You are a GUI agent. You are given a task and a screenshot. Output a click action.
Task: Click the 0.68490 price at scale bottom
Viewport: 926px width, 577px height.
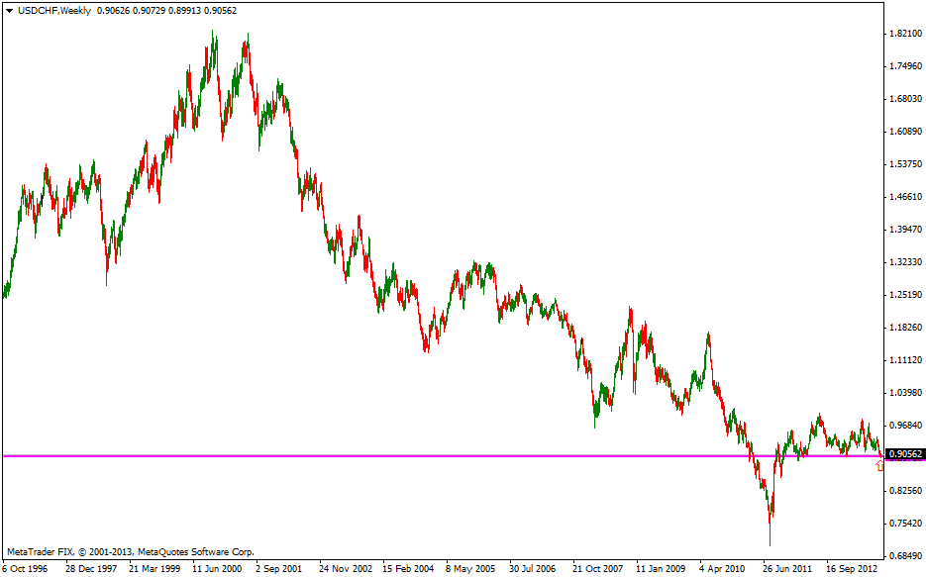pos(905,556)
